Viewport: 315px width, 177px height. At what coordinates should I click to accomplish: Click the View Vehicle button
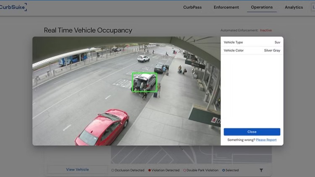tap(77, 169)
